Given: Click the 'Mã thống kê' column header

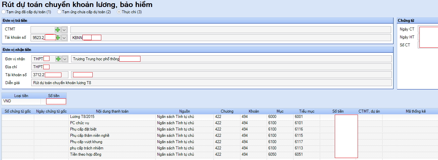Looking at the screenshot, I should [415, 111].
